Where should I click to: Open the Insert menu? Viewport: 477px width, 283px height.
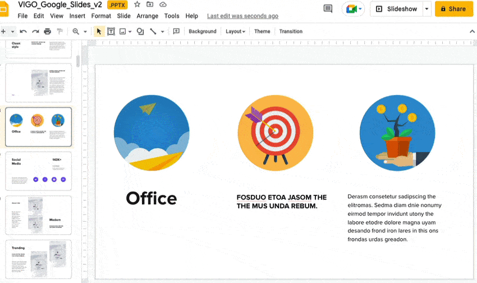pyautogui.click(x=77, y=16)
